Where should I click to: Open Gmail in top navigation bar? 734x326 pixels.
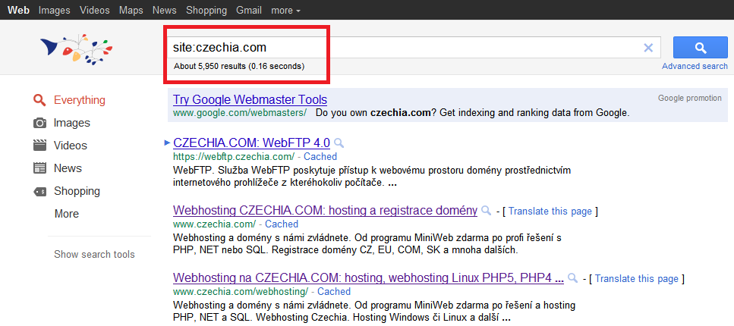tap(249, 10)
